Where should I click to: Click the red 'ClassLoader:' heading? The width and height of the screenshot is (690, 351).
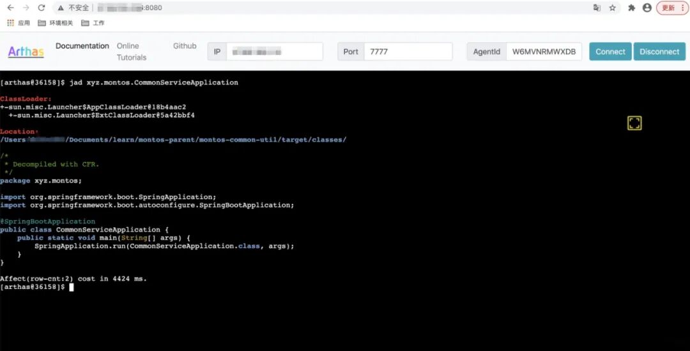pyautogui.click(x=26, y=99)
